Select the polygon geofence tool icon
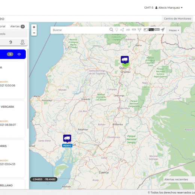This screenshot has height=195, width=195. pyautogui.click(x=122, y=30)
